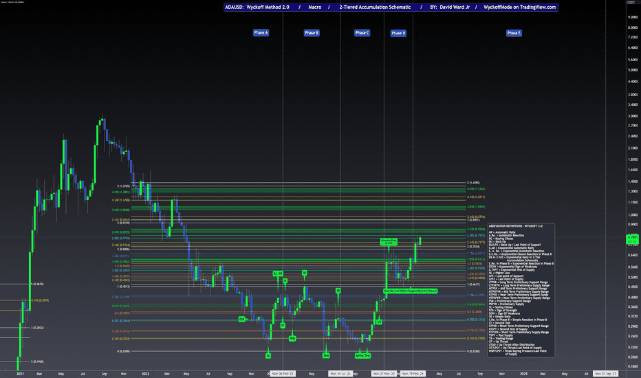Click the Abreviation Definitions - Wyckoff 2.0 heading
This screenshot has width=641, height=378.
[x=516, y=226]
